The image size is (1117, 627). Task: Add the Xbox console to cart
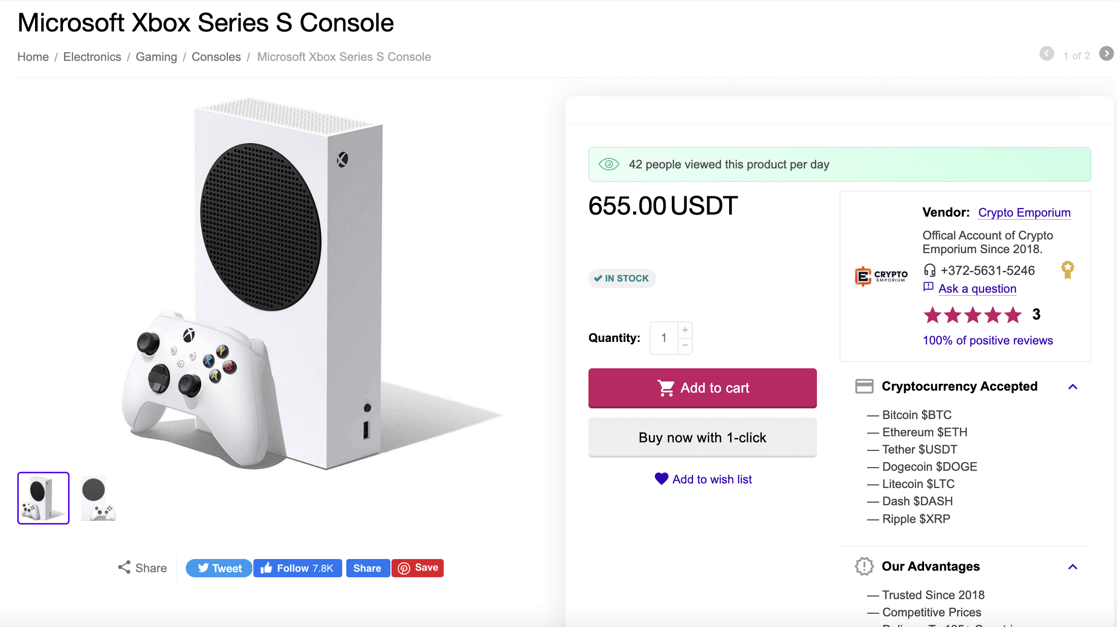pos(702,388)
